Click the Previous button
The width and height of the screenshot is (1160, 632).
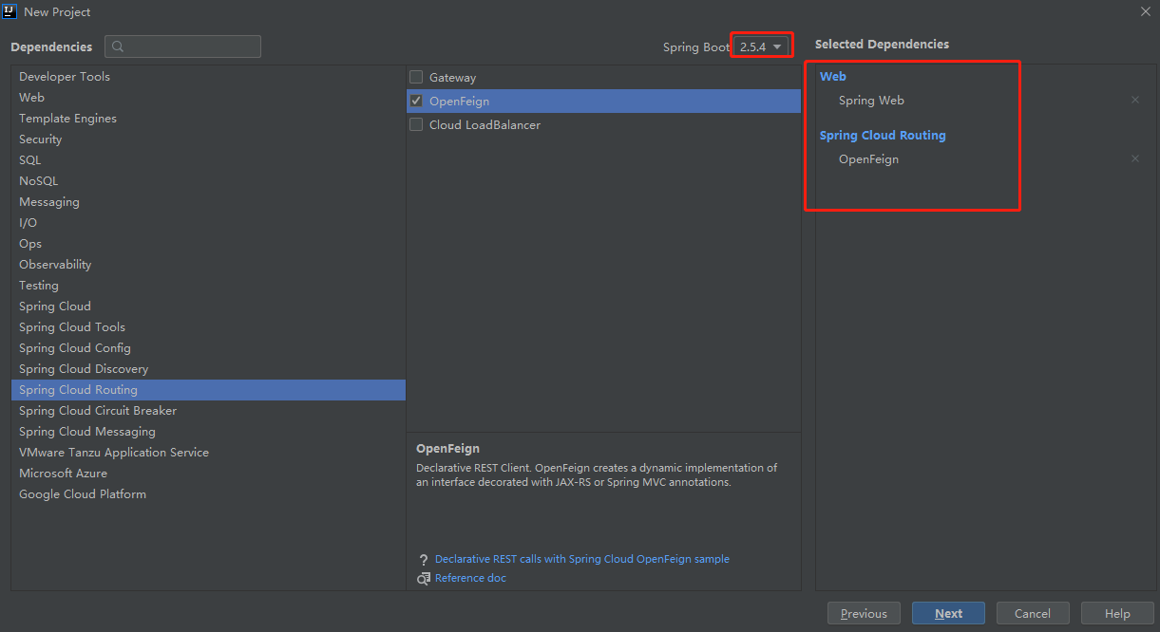coord(864,613)
